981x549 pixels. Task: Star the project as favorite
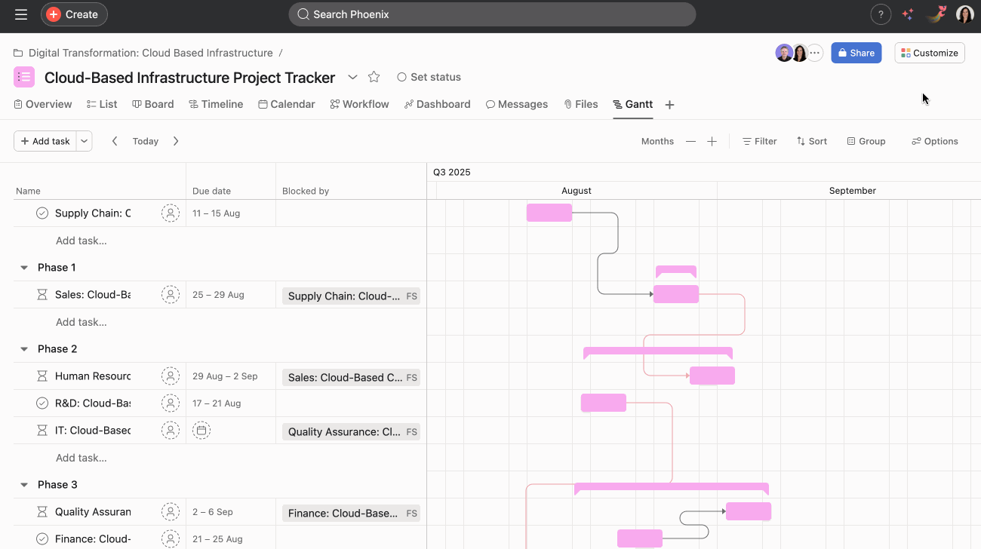tap(374, 77)
